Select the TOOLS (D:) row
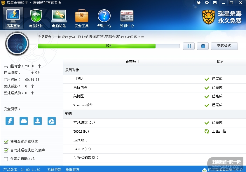 click(x=155, y=131)
